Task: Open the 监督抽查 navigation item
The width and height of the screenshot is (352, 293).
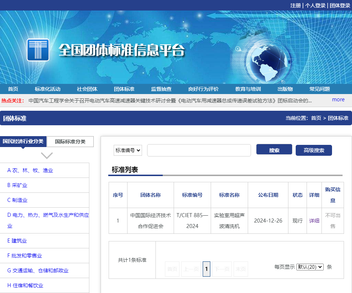Action: click(161, 89)
